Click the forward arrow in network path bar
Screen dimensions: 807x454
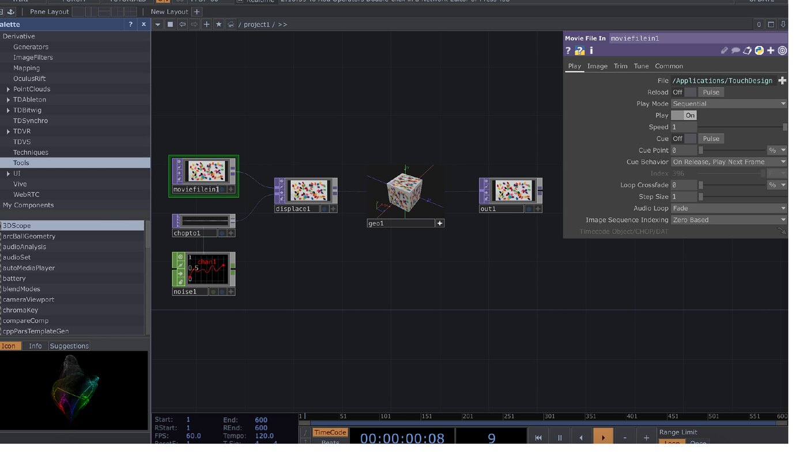[x=194, y=24]
